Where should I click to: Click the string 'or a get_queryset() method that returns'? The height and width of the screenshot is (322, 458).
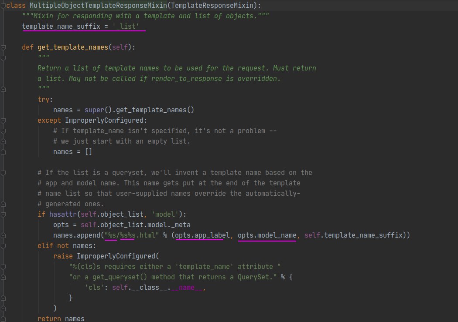173,277
